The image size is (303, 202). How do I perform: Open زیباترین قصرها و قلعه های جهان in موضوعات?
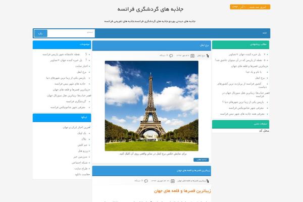pyautogui.click(x=71, y=90)
